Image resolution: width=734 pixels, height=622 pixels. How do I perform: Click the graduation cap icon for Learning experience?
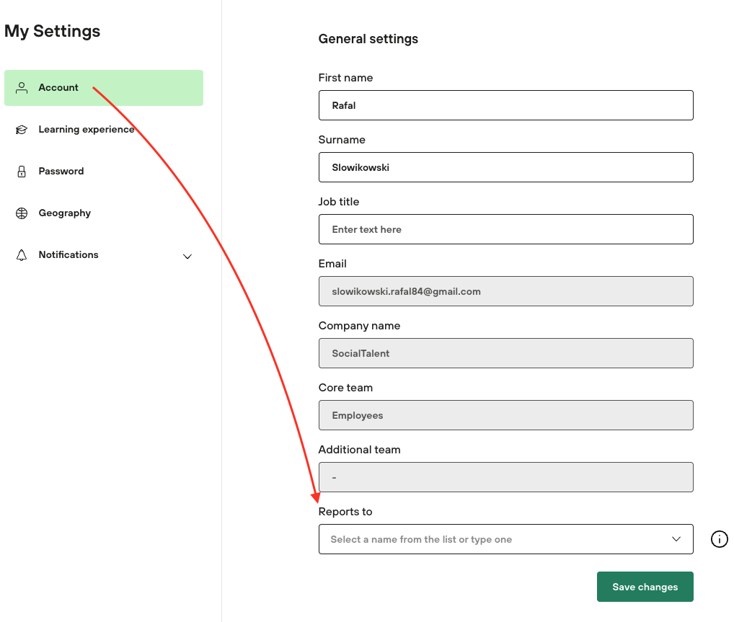point(22,130)
